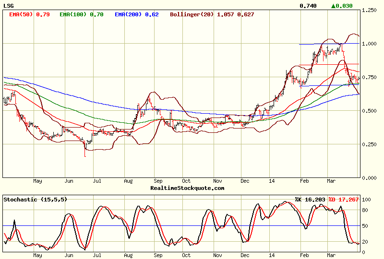
Task: Select the last price value 0.740
Action: click(308, 6)
